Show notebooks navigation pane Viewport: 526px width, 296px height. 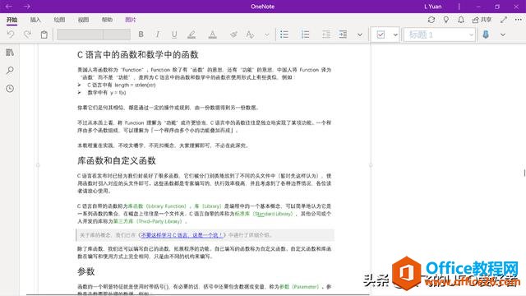10,53
